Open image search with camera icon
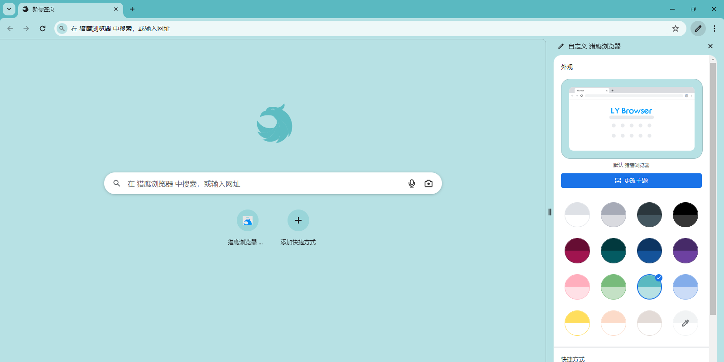Screen dimensions: 724x362 (428, 183)
